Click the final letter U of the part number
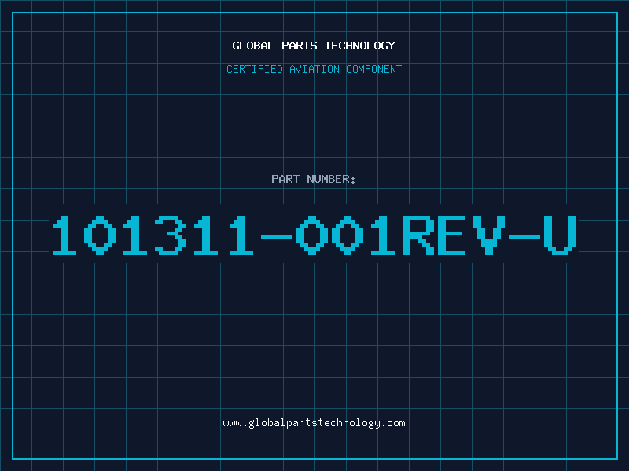 click(560, 235)
